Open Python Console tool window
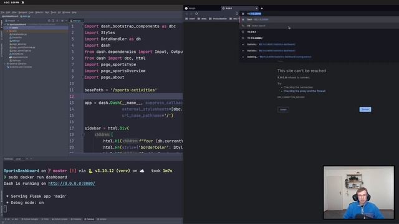Screen dimensions: 399x224 (60, 219)
